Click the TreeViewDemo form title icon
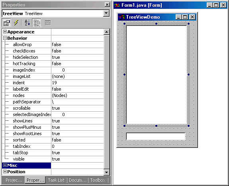This screenshot has height=186, width=229. (x=121, y=17)
